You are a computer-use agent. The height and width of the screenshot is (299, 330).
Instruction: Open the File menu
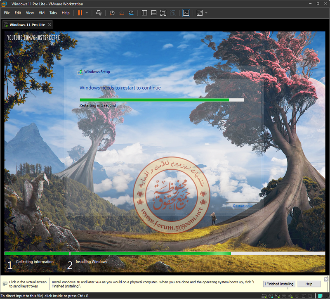coord(7,13)
